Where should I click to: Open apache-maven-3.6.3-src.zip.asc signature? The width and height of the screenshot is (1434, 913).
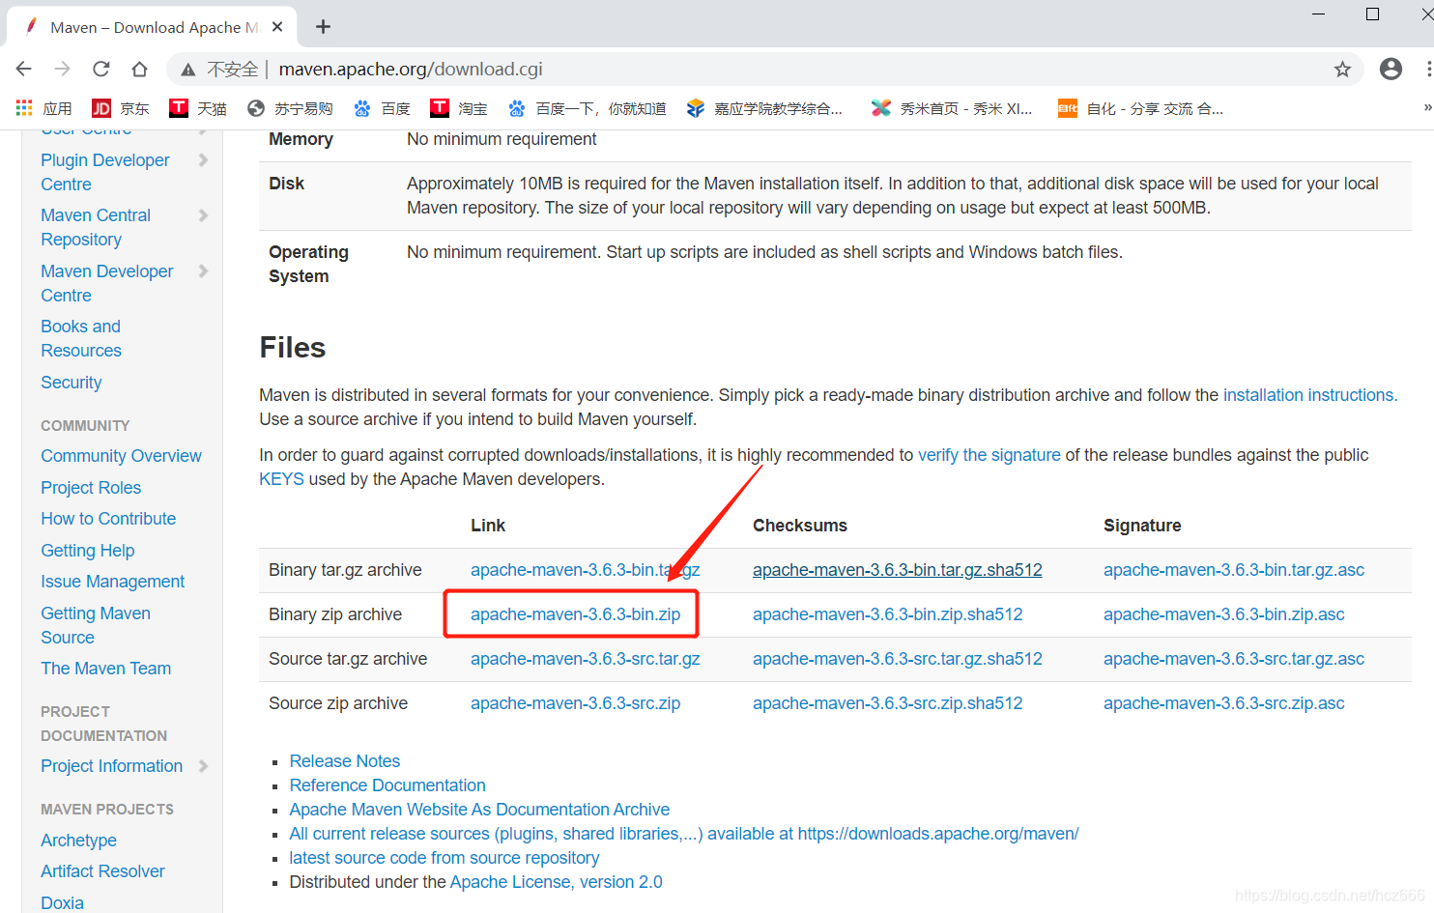[x=1223, y=703]
